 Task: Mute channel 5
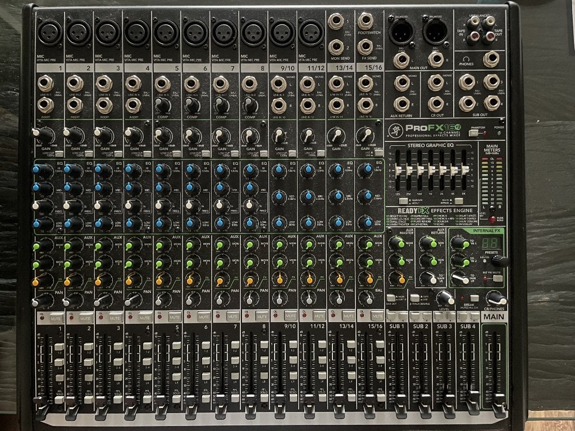175,317
